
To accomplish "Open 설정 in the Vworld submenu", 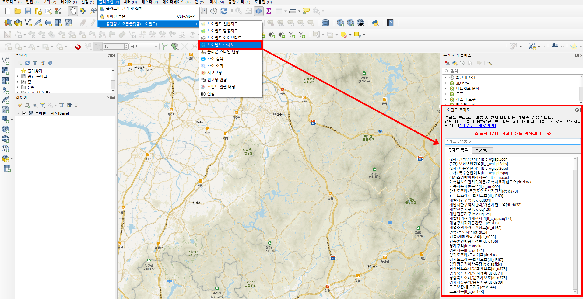I will [x=230, y=94].
